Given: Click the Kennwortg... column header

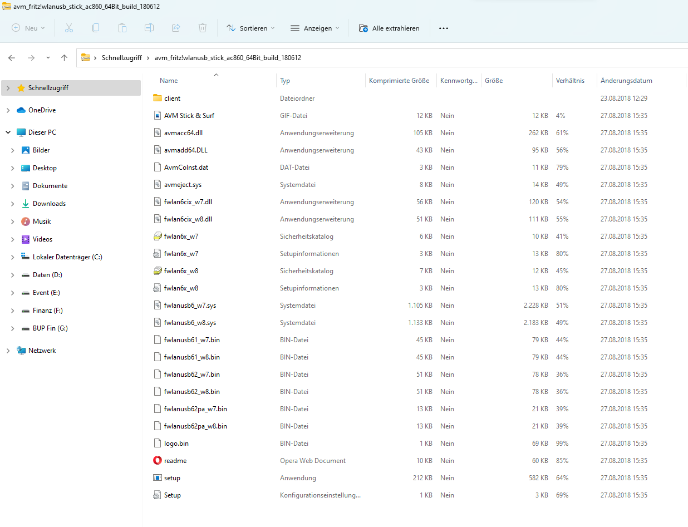Looking at the screenshot, I should click(x=459, y=81).
